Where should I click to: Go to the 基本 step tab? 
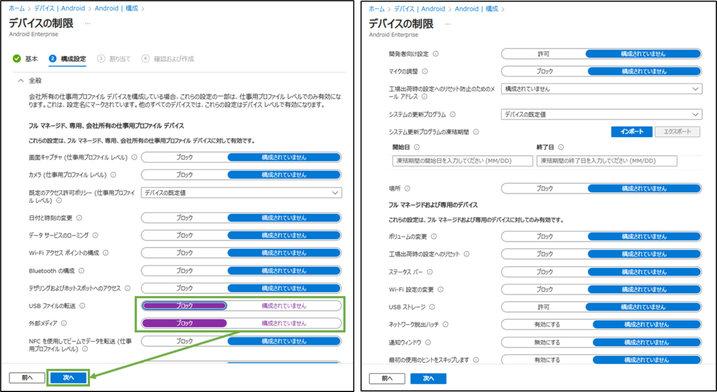25,58
